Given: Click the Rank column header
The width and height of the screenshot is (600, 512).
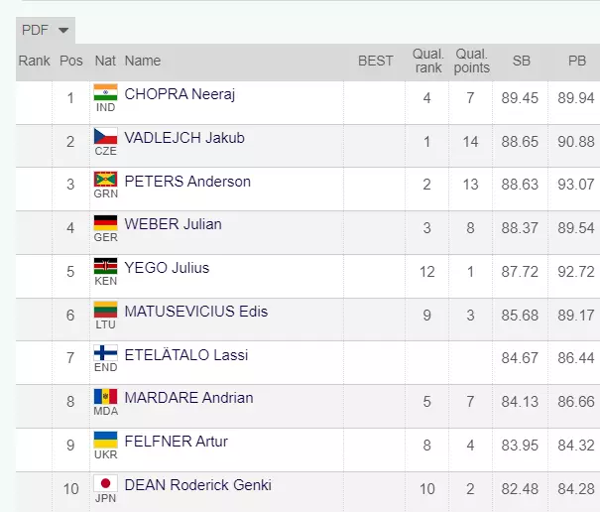Looking at the screenshot, I should pyautogui.click(x=34, y=61).
